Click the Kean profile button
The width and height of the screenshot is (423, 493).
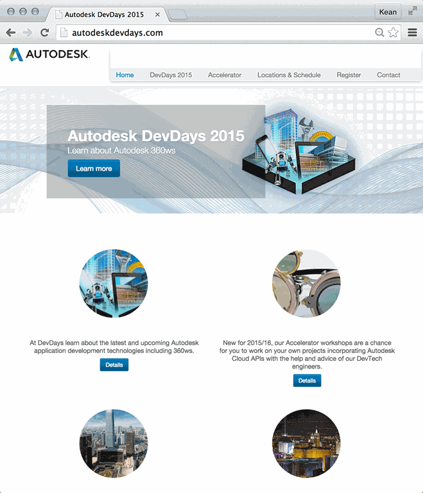pyautogui.click(x=388, y=12)
